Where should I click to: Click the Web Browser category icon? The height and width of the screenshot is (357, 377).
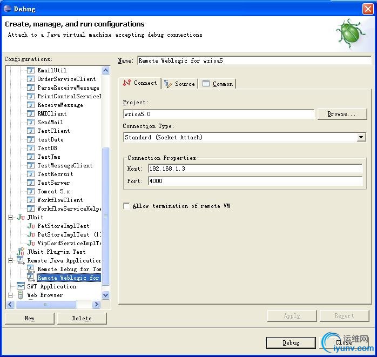(21, 295)
